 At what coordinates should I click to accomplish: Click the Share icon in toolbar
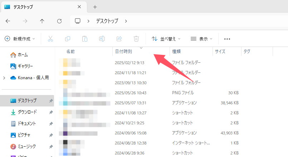pos(119,39)
